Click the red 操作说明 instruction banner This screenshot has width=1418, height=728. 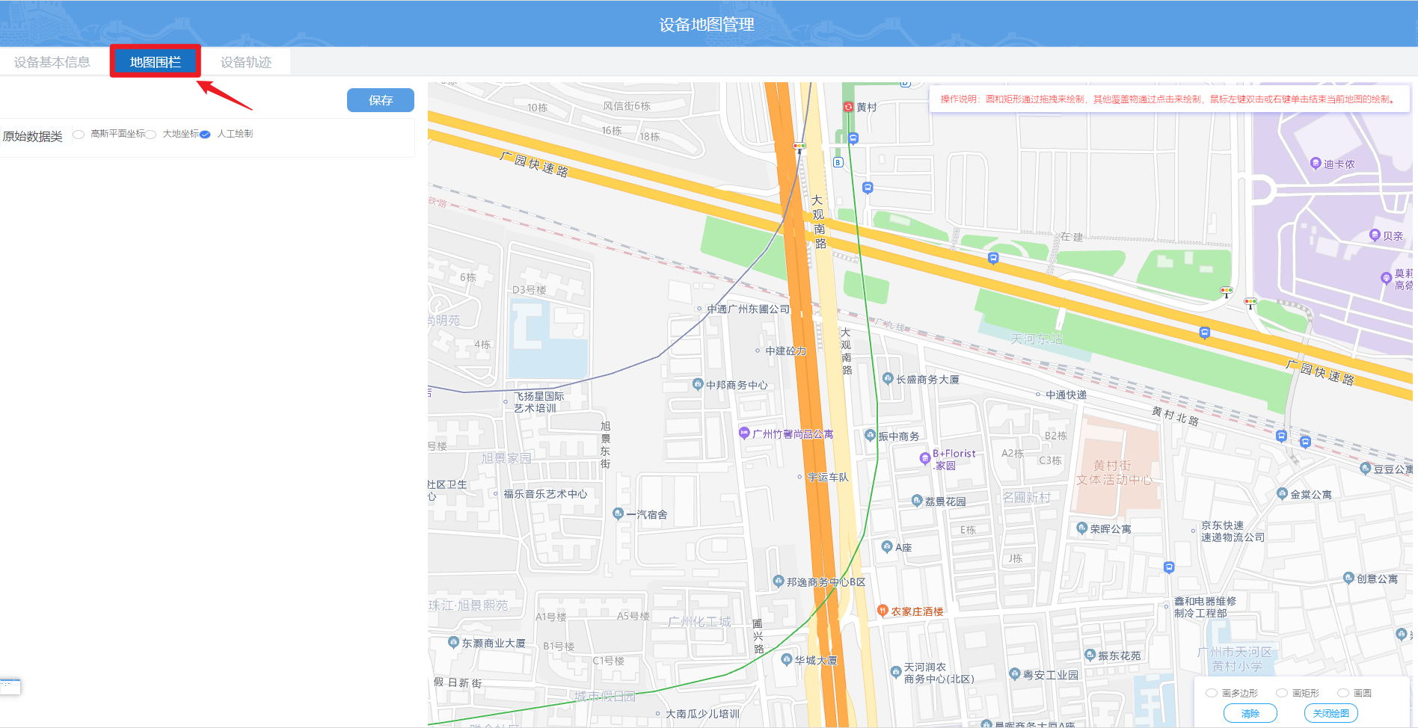click(1169, 99)
